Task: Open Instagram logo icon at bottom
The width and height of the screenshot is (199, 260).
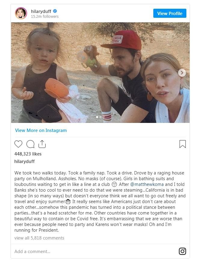Action: (x=182, y=251)
